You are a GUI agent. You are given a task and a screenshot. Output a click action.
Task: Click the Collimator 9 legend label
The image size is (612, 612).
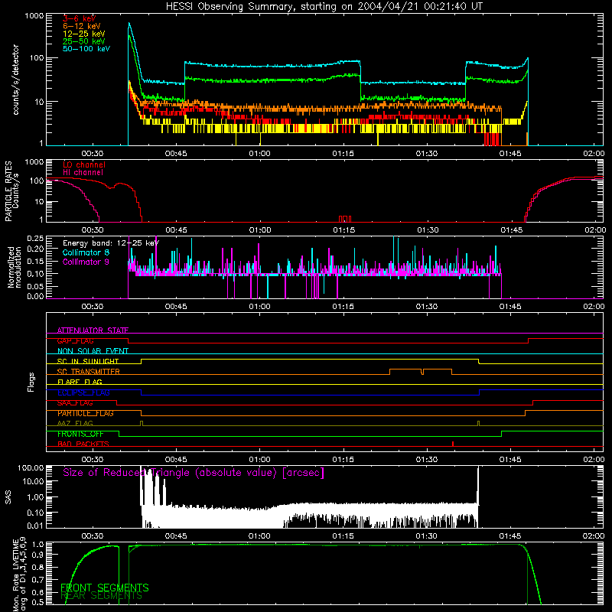coord(86,262)
